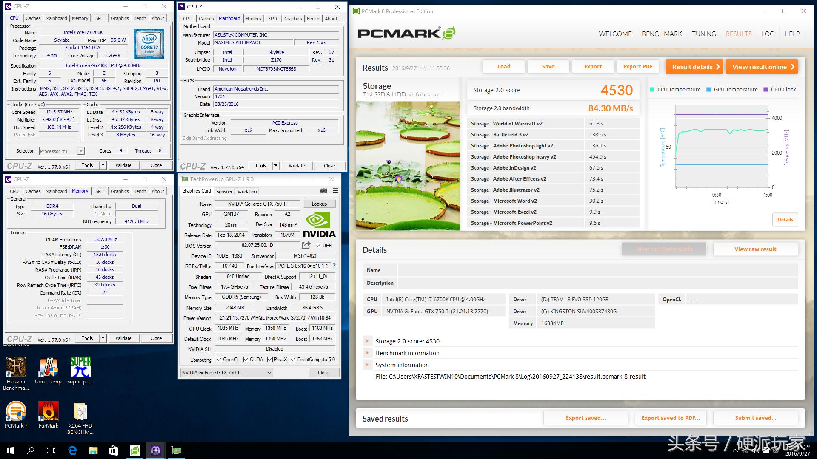Toggle the PhysX computing checkbox
Image resolution: width=817 pixels, height=459 pixels.
tap(270, 360)
